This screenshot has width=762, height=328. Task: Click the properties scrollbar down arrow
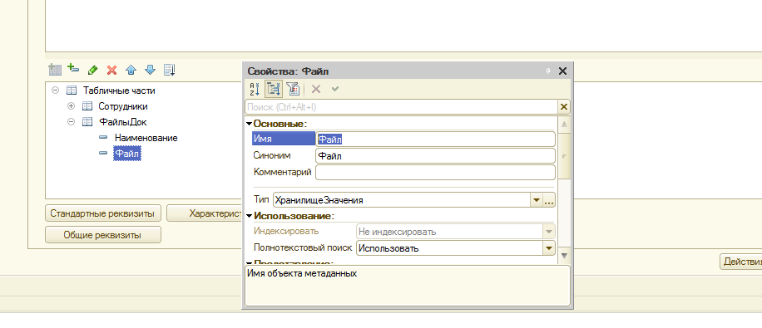tap(564, 255)
